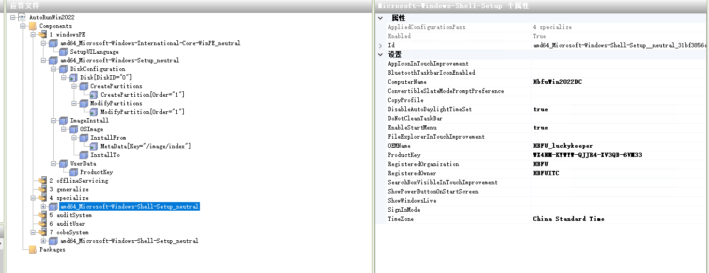Viewport: 709px width, 273px height.
Task: Click the DiskConfiguration cube icon
Action: pyautogui.click(x=63, y=69)
